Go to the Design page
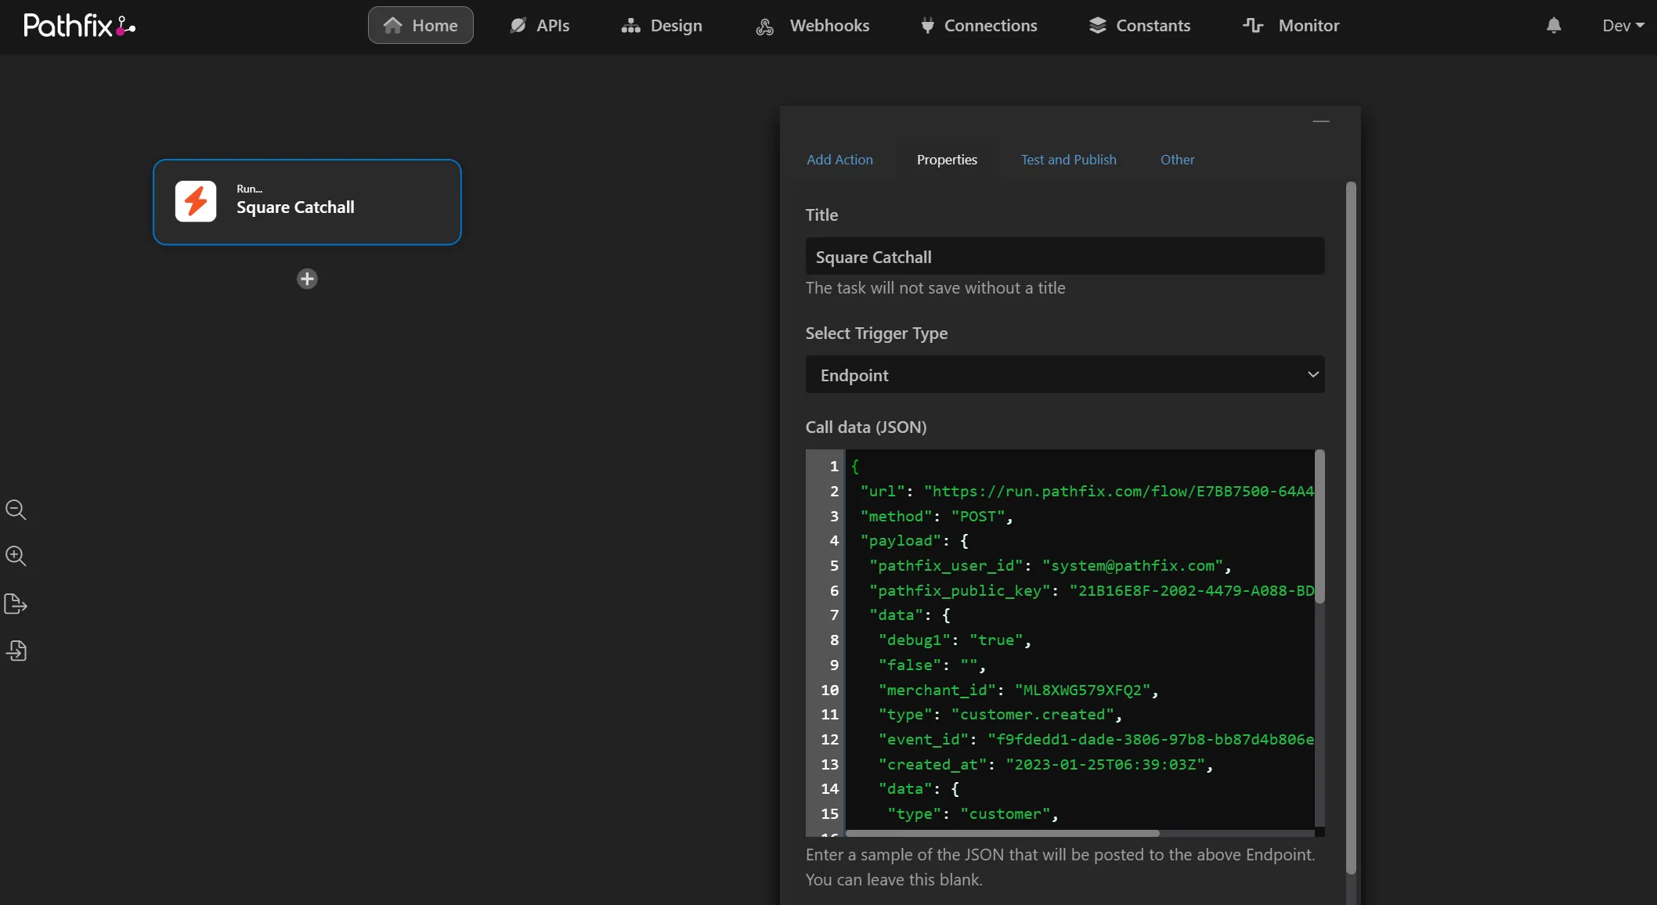This screenshot has height=905, width=1657. tap(662, 25)
